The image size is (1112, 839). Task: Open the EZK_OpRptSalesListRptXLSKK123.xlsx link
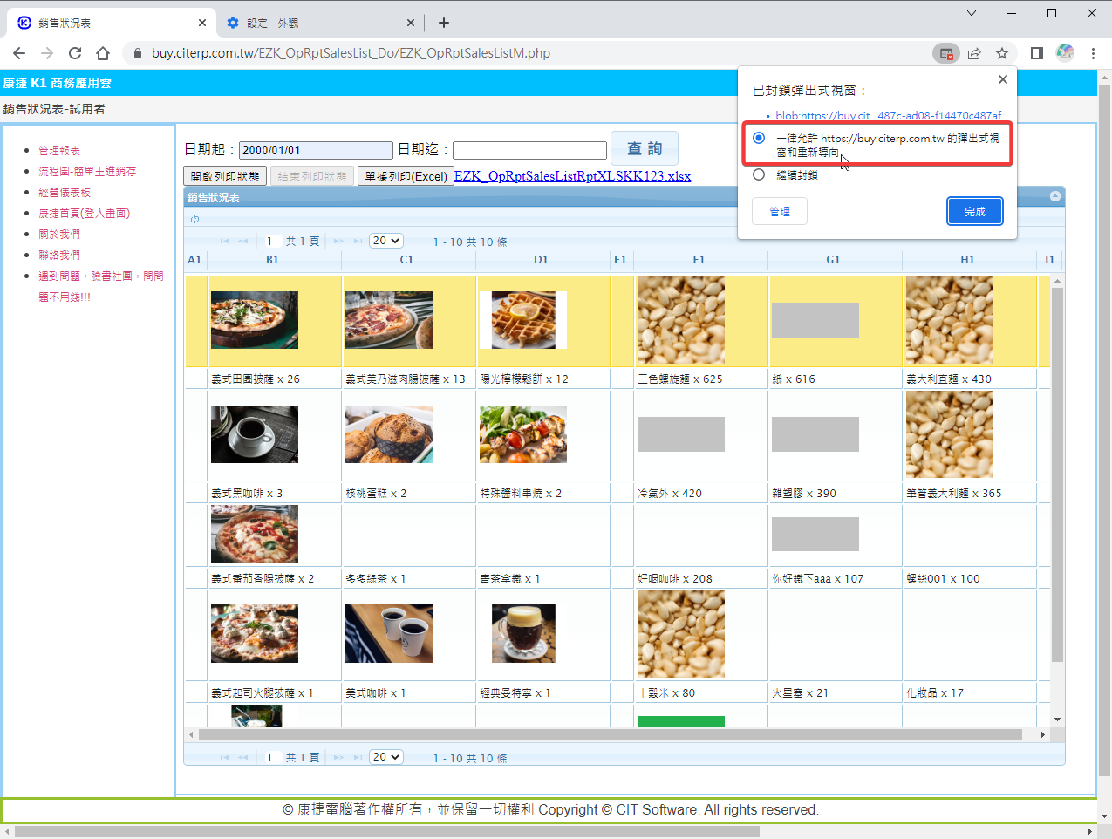pos(572,176)
